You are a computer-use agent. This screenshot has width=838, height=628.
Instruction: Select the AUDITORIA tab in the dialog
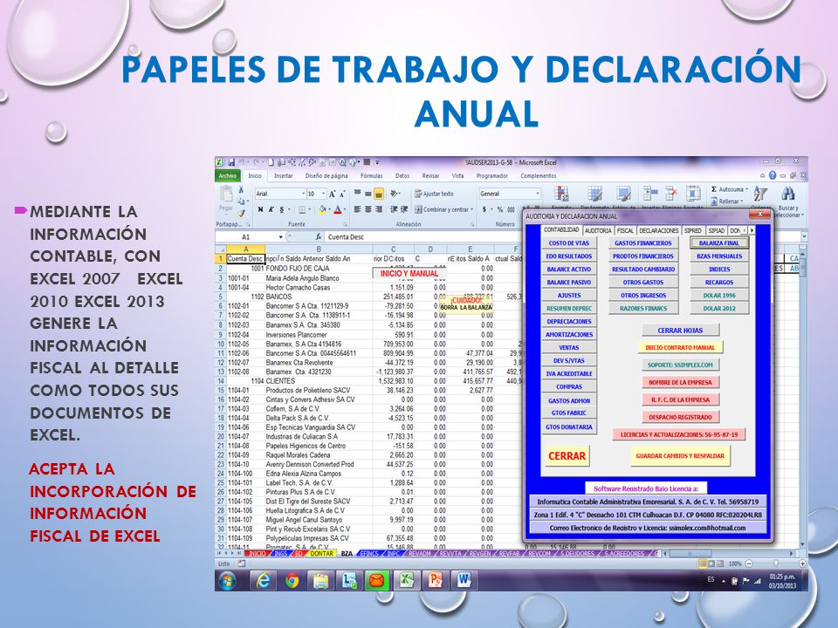(597, 230)
